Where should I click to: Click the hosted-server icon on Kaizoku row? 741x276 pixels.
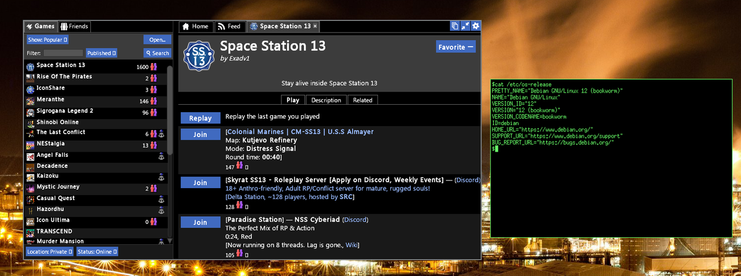(x=162, y=177)
